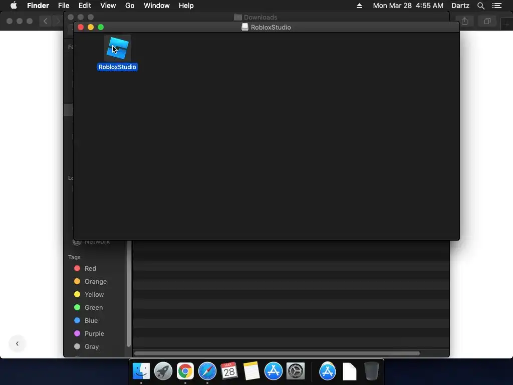Open Notes from the Dock
Screen dimensions: 513x385
[251, 371]
